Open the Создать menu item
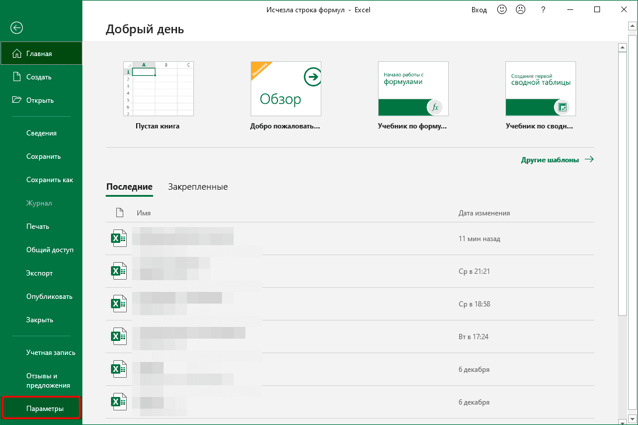The height and width of the screenshot is (425, 638). 37,76
